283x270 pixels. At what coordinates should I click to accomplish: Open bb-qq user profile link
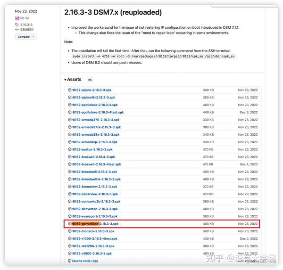coord(25,18)
